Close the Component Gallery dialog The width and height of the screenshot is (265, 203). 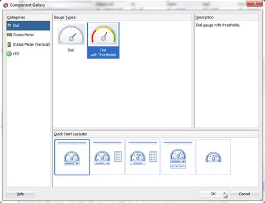254,3
